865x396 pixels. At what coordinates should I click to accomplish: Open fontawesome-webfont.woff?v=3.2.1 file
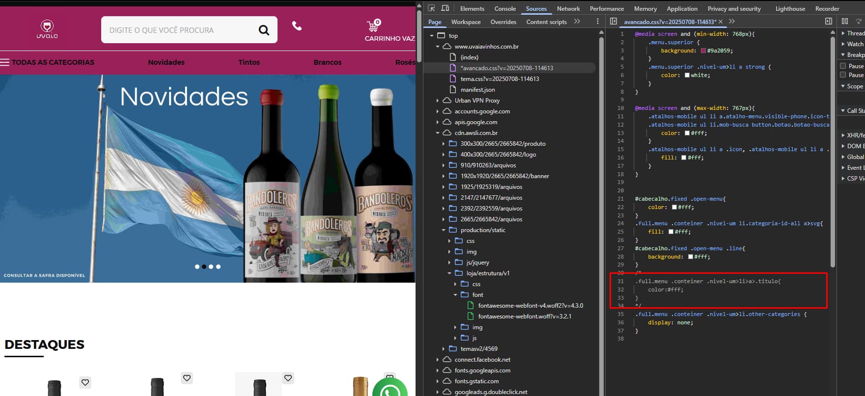pyautogui.click(x=525, y=317)
